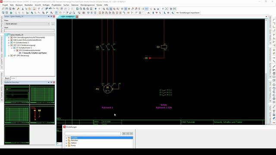Expand the EAA Verwaltungstechnische Dokumente node
Viewport: 276px width, 155px height.
click(x=9, y=37)
